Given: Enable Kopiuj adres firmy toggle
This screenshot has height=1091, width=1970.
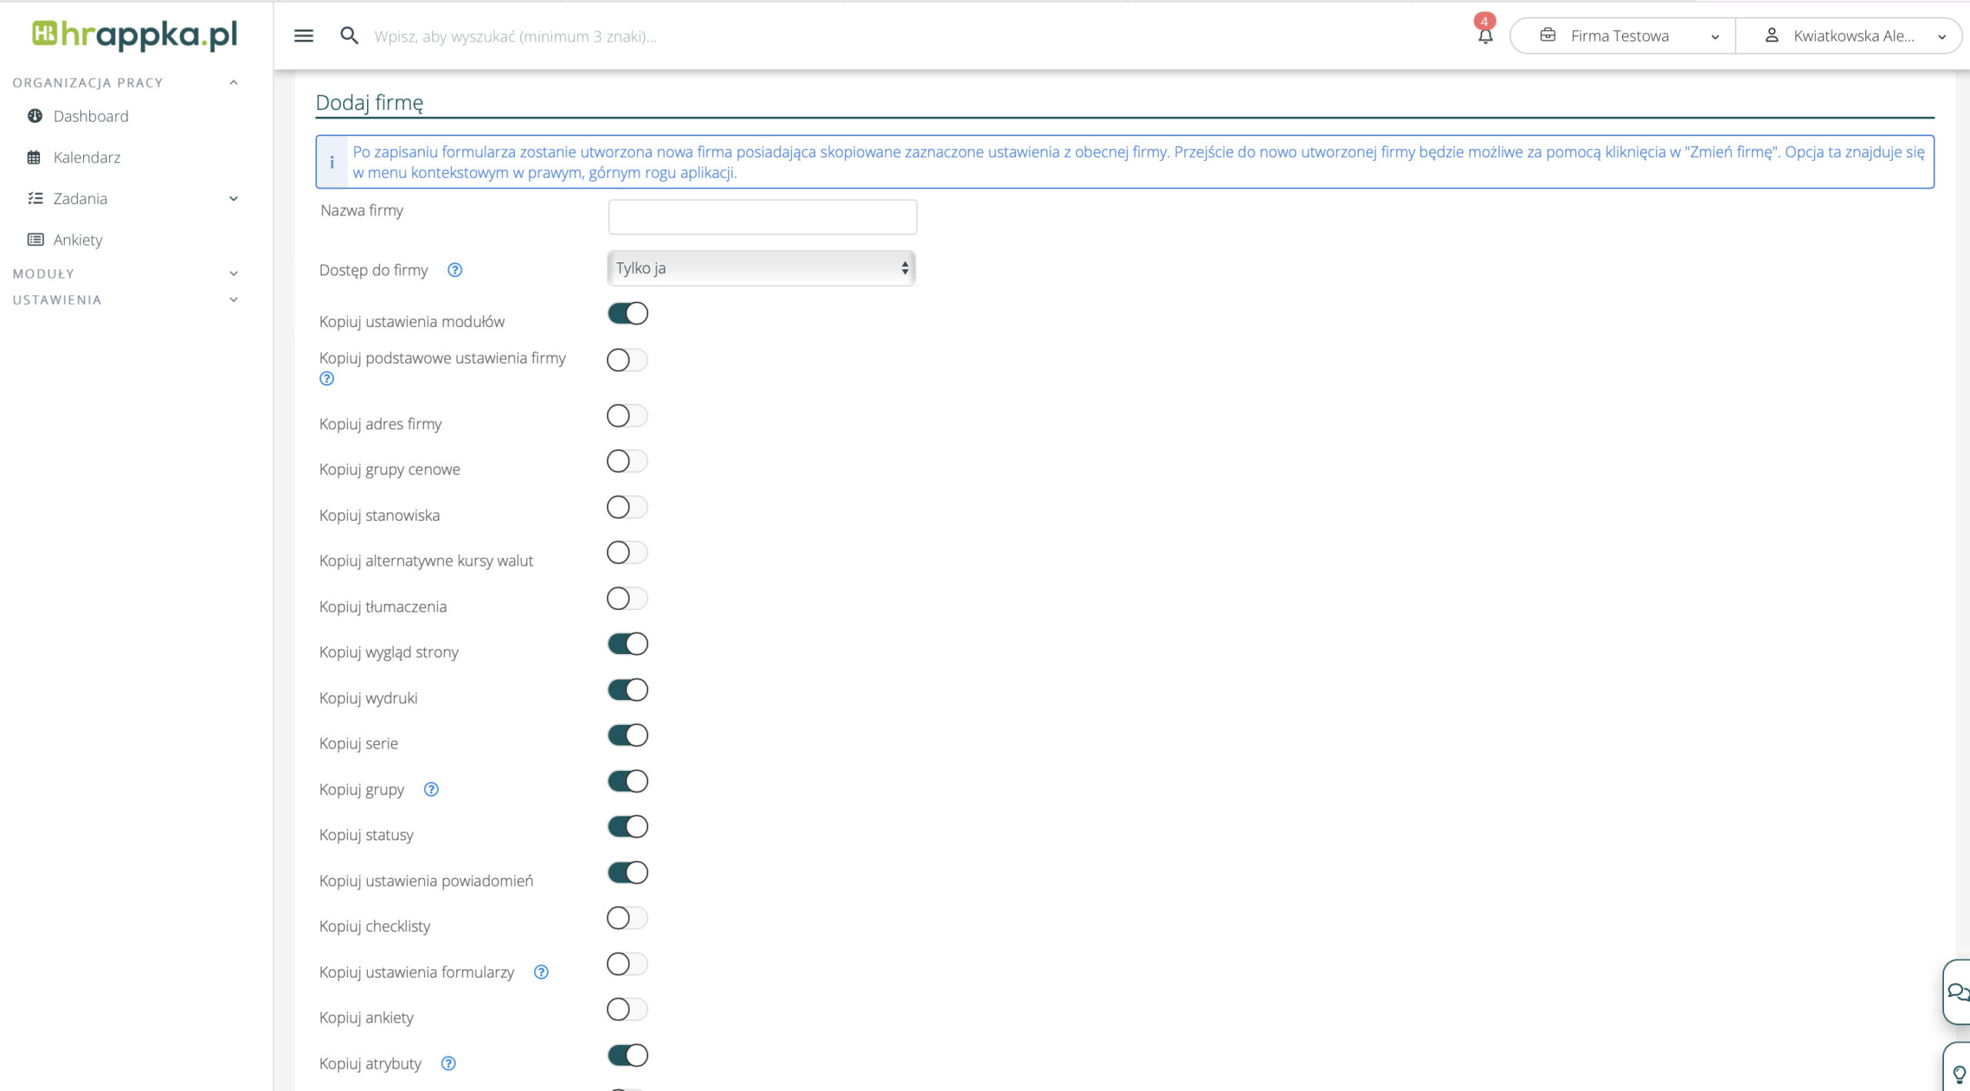Looking at the screenshot, I should coord(627,416).
